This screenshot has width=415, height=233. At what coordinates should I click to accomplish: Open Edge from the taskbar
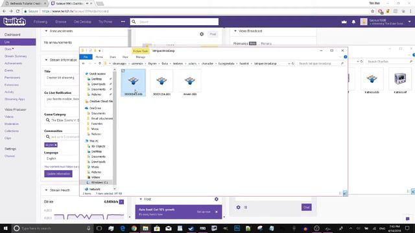click(x=123, y=228)
